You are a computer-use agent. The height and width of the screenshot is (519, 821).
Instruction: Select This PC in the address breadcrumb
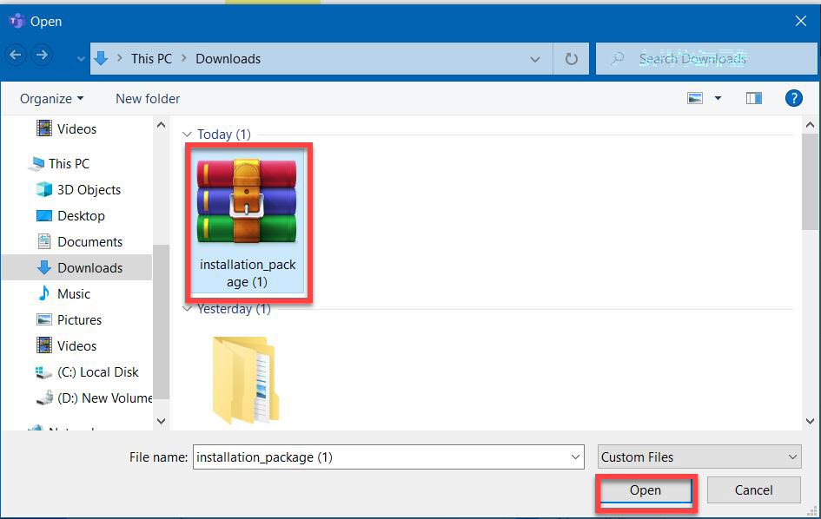[x=151, y=59]
